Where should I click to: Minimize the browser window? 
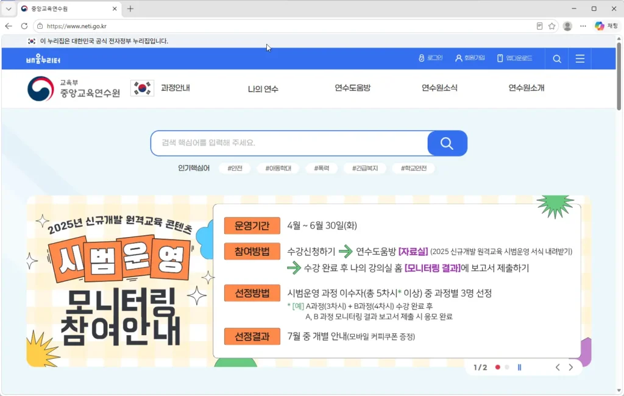[x=574, y=9]
